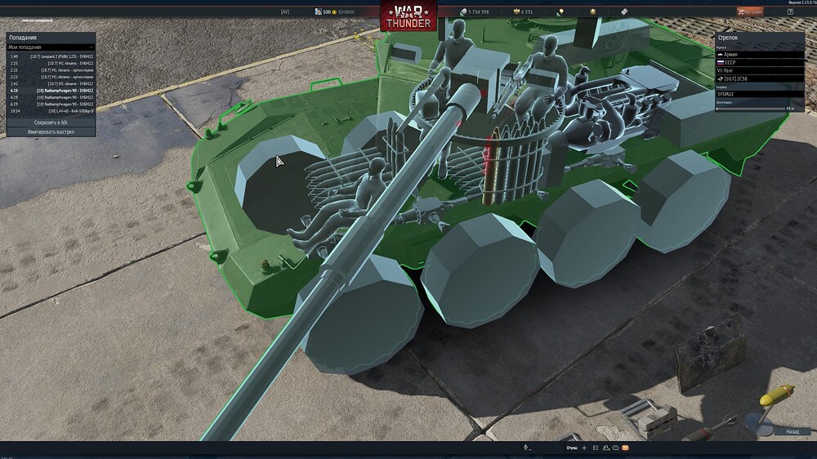Click Сохранить в blk button

[51, 122]
